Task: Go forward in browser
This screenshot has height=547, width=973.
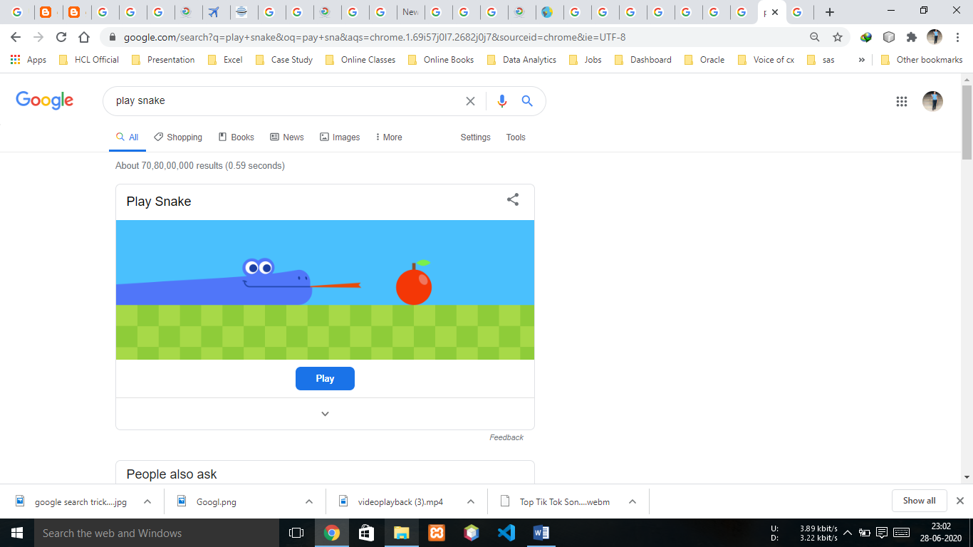Action: point(38,37)
